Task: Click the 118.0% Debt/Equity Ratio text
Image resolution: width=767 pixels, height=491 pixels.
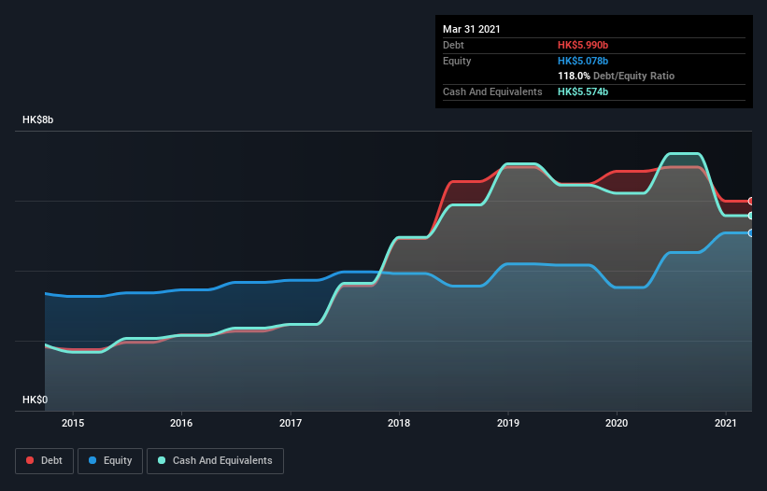Action: point(617,77)
